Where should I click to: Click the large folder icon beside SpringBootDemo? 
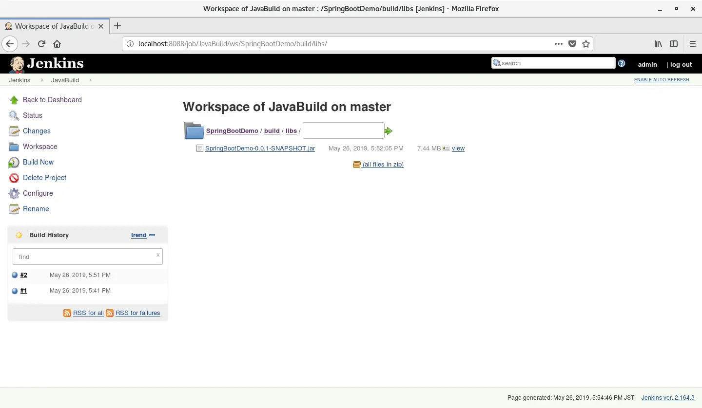click(194, 130)
